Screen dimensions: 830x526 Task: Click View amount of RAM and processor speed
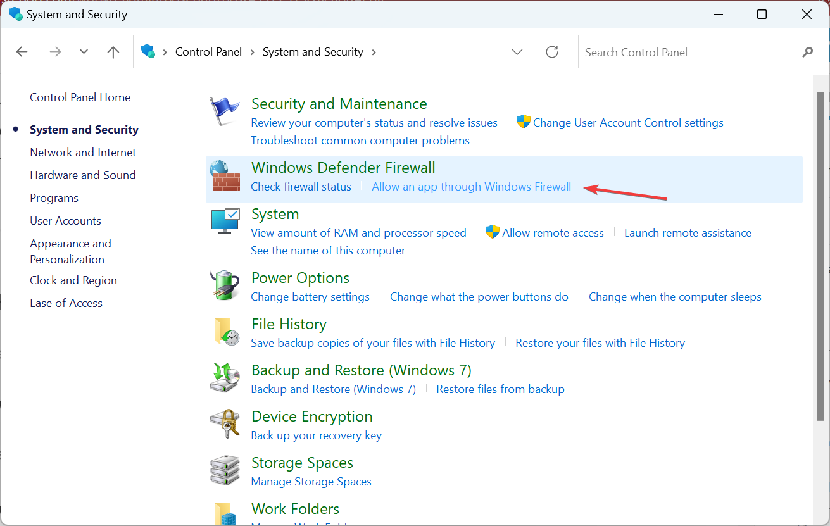(358, 232)
